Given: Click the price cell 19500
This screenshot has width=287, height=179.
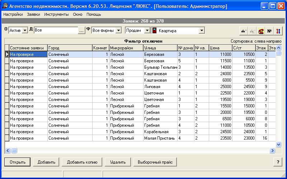Looking at the screenshot, I should point(221,100).
